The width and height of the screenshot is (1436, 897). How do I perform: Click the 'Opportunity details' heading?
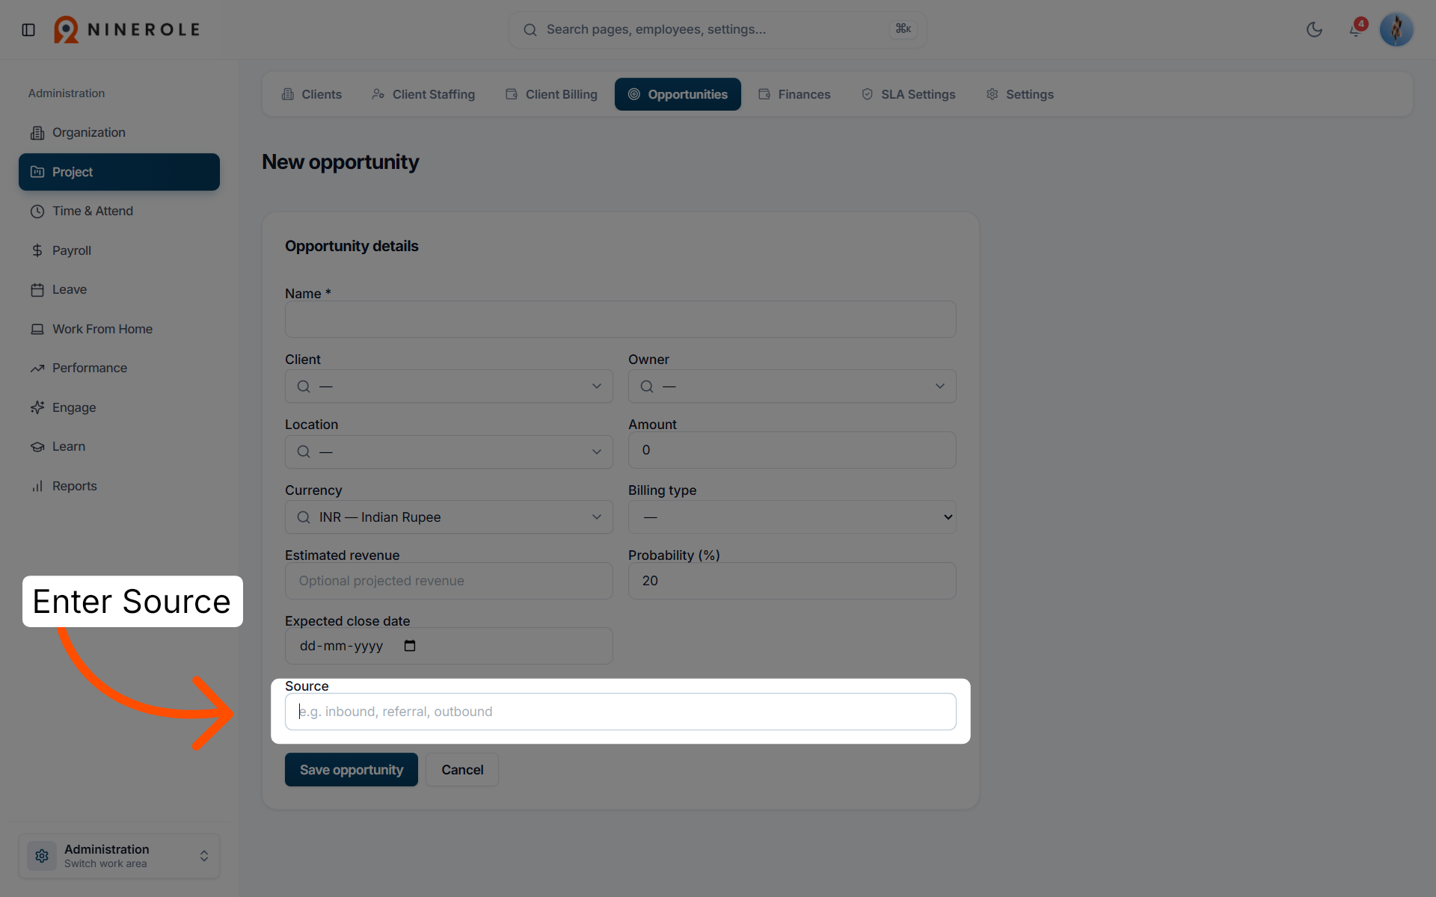point(352,246)
